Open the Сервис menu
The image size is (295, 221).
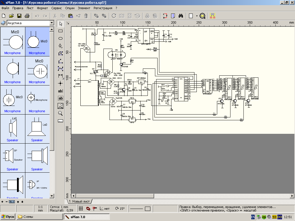(x=56, y=8)
